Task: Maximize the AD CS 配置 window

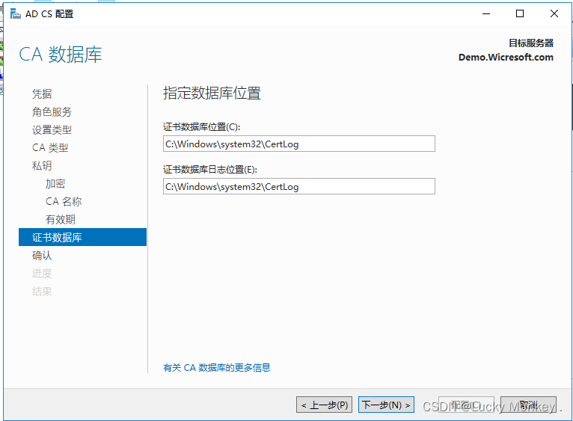Action: point(520,14)
